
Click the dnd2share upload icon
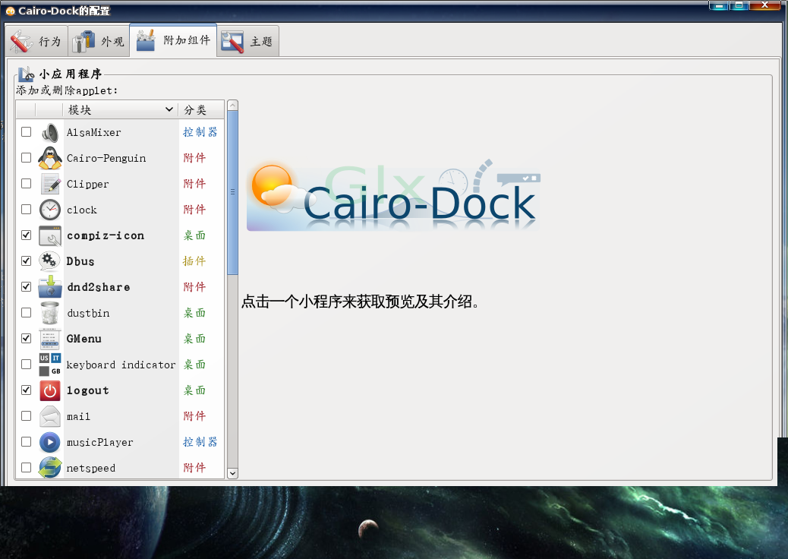[x=50, y=287]
